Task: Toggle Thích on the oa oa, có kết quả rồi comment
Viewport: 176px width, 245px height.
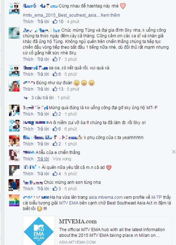Action: coord(28,74)
